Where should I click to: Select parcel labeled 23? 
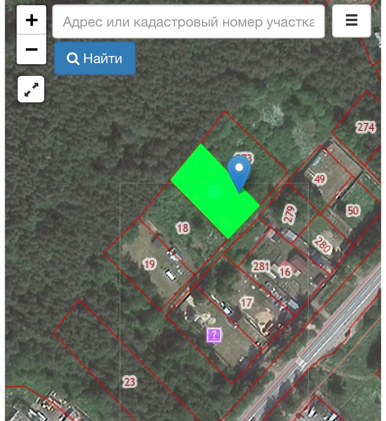pos(130,381)
